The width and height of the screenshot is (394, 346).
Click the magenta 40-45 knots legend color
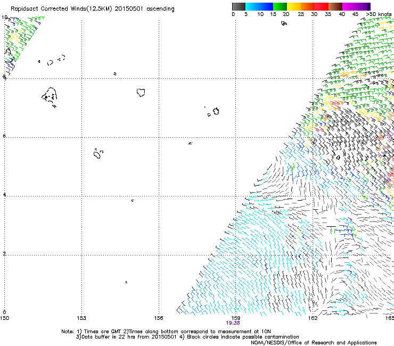pos(349,6)
